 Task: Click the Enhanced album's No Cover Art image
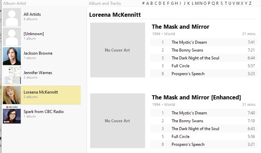[117, 121]
